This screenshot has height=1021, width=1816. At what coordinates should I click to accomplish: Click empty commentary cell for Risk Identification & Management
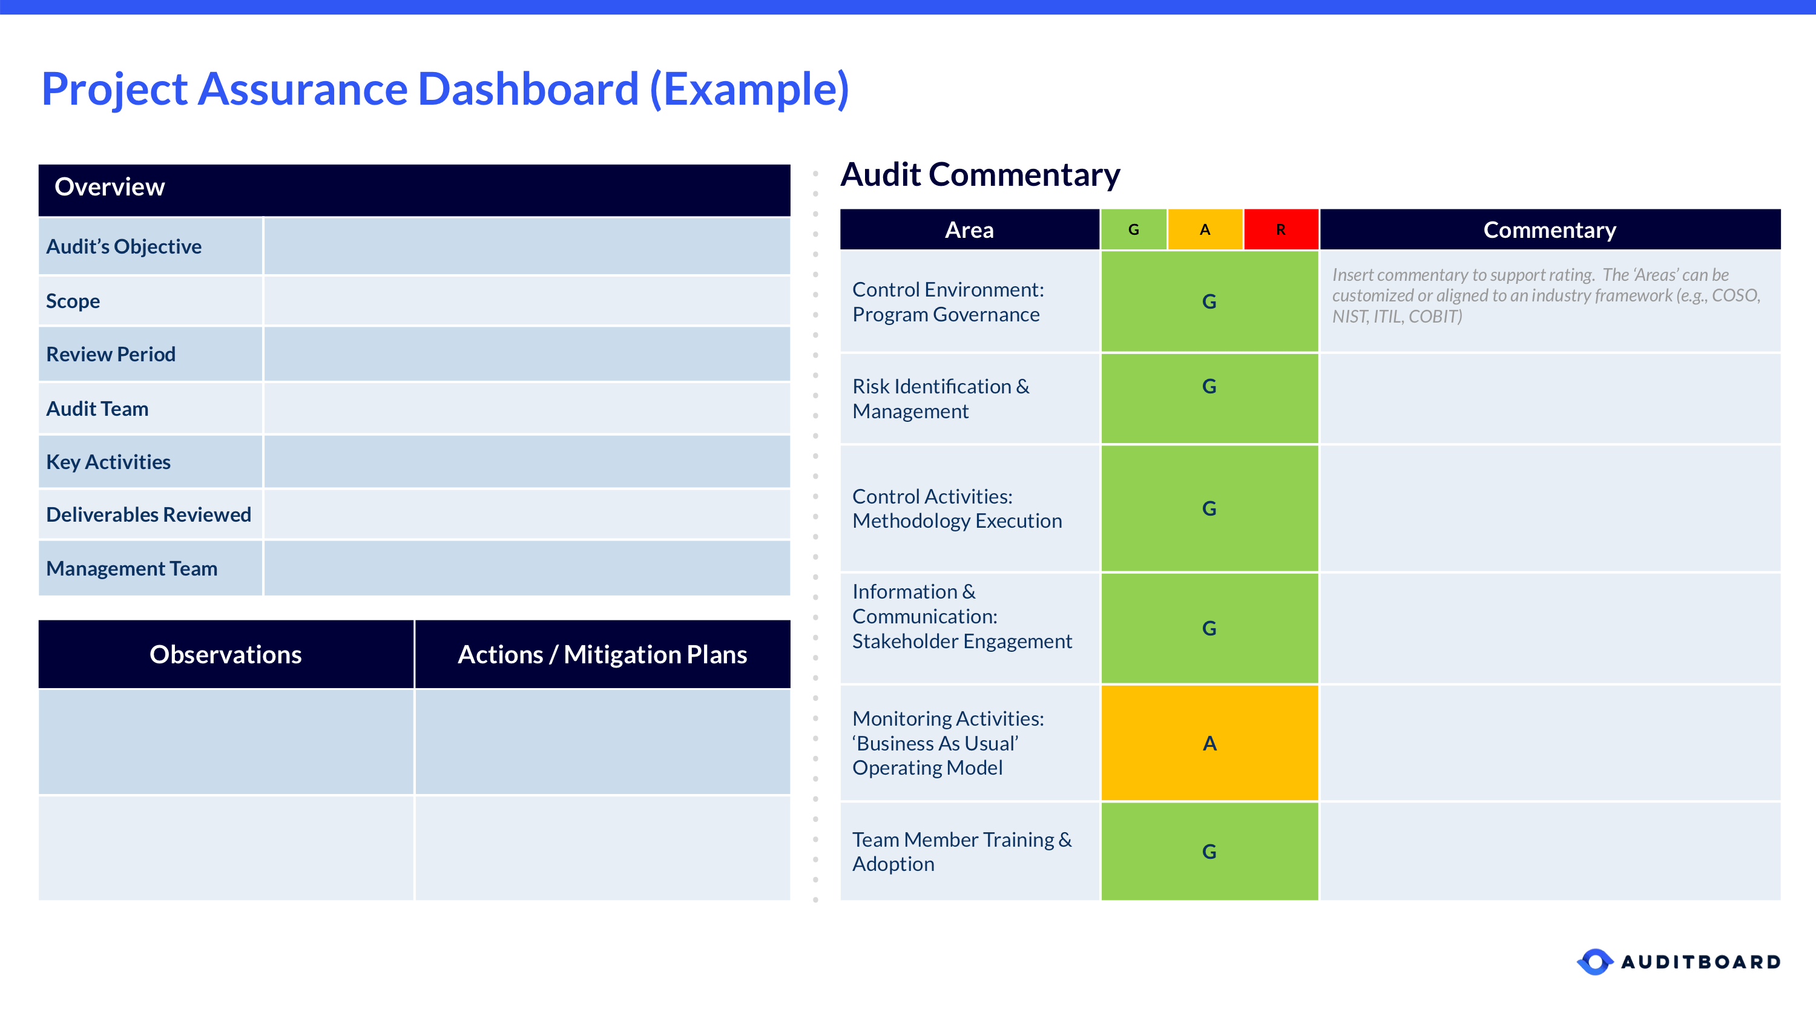pyautogui.click(x=1550, y=398)
